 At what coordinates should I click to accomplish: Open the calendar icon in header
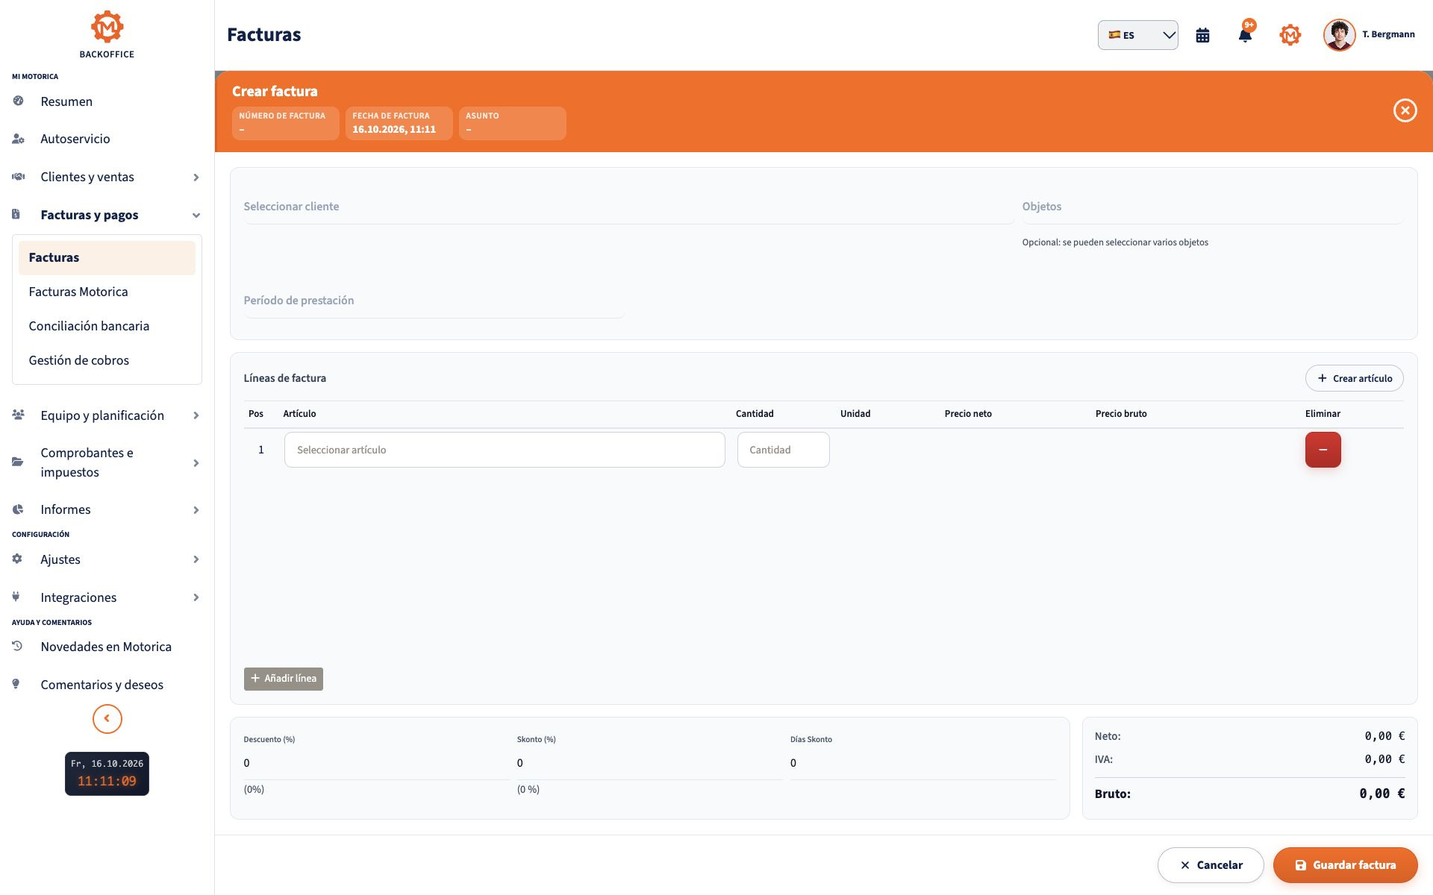coord(1202,35)
